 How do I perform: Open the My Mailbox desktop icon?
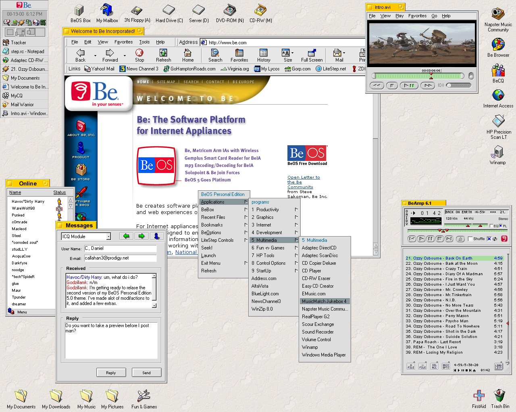point(107,13)
